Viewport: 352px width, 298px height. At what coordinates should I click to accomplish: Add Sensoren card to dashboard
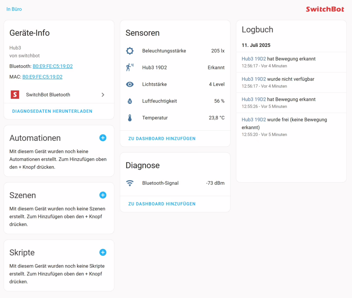point(162,139)
